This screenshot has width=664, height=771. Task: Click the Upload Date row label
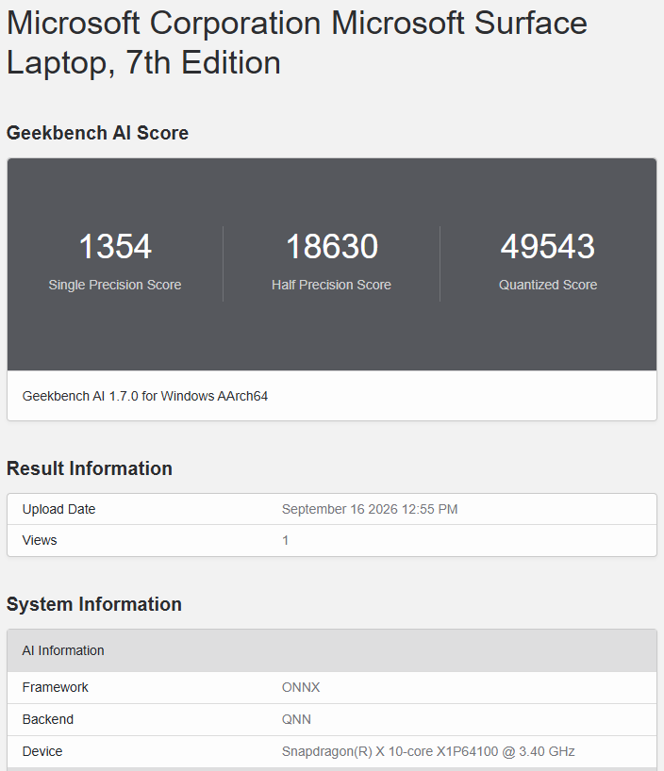tap(59, 509)
